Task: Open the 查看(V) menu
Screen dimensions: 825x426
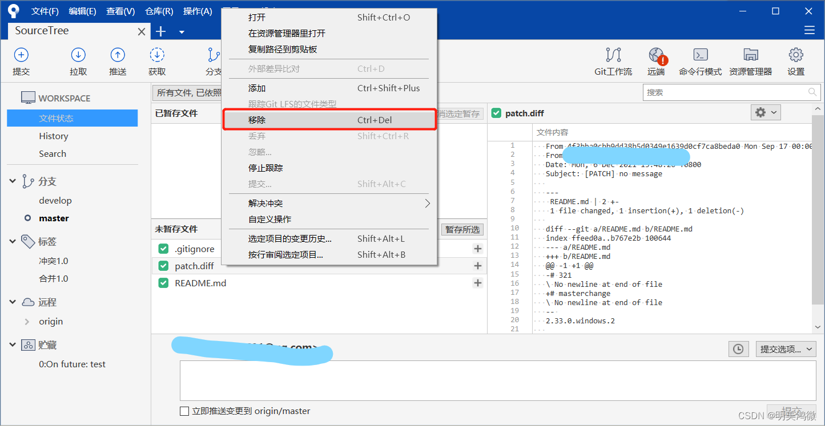Action: 120,11
